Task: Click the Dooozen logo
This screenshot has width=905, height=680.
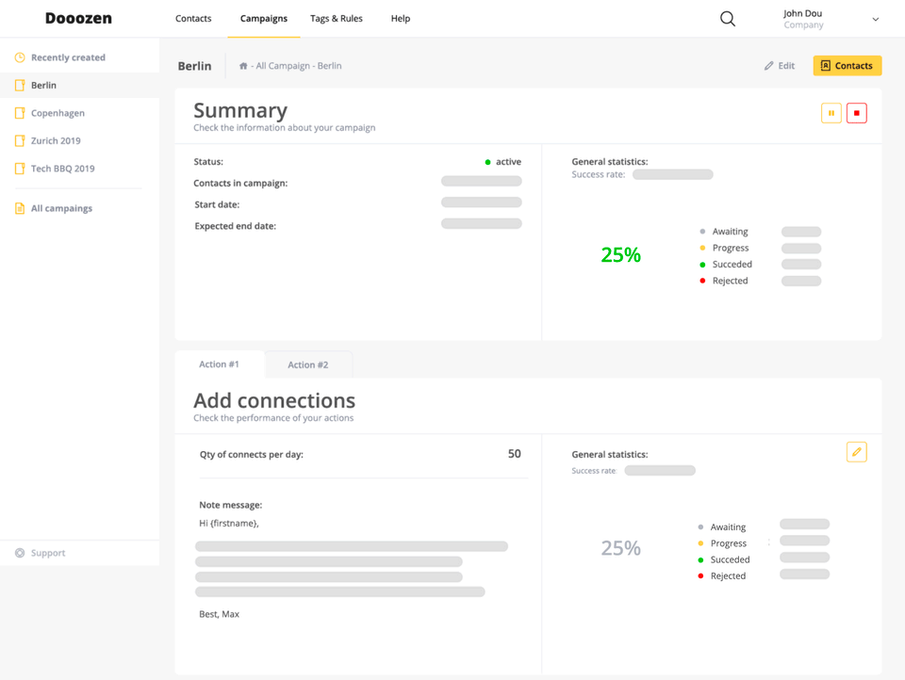Action: (78, 19)
